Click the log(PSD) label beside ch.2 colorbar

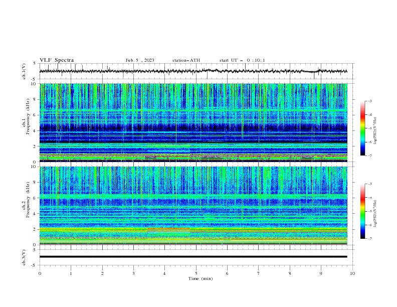pos(375,213)
